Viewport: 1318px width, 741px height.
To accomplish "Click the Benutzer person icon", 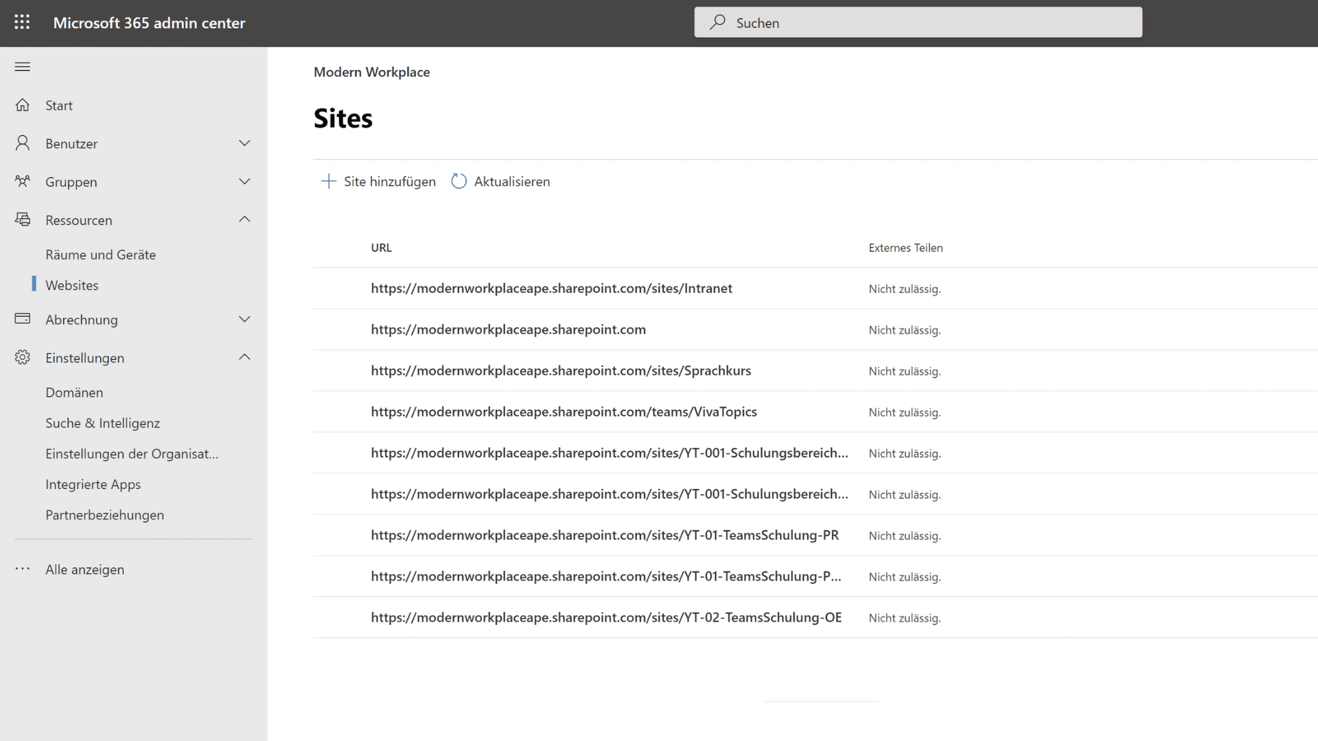I will 23,143.
